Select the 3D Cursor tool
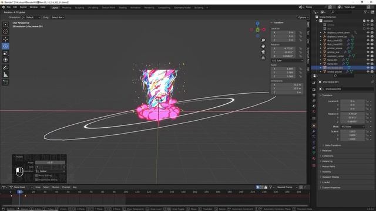The width and height of the screenshot is (376, 211). (5, 32)
